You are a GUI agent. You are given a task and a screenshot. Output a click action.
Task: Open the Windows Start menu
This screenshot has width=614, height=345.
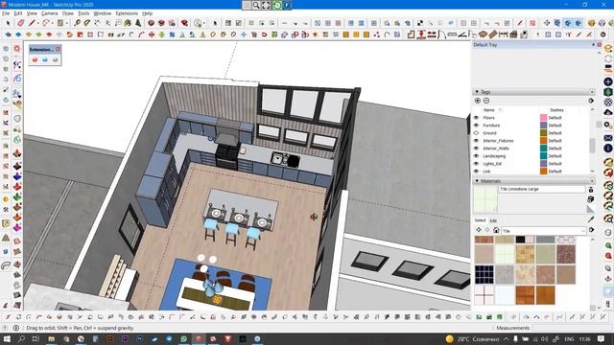tap(7, 338)
